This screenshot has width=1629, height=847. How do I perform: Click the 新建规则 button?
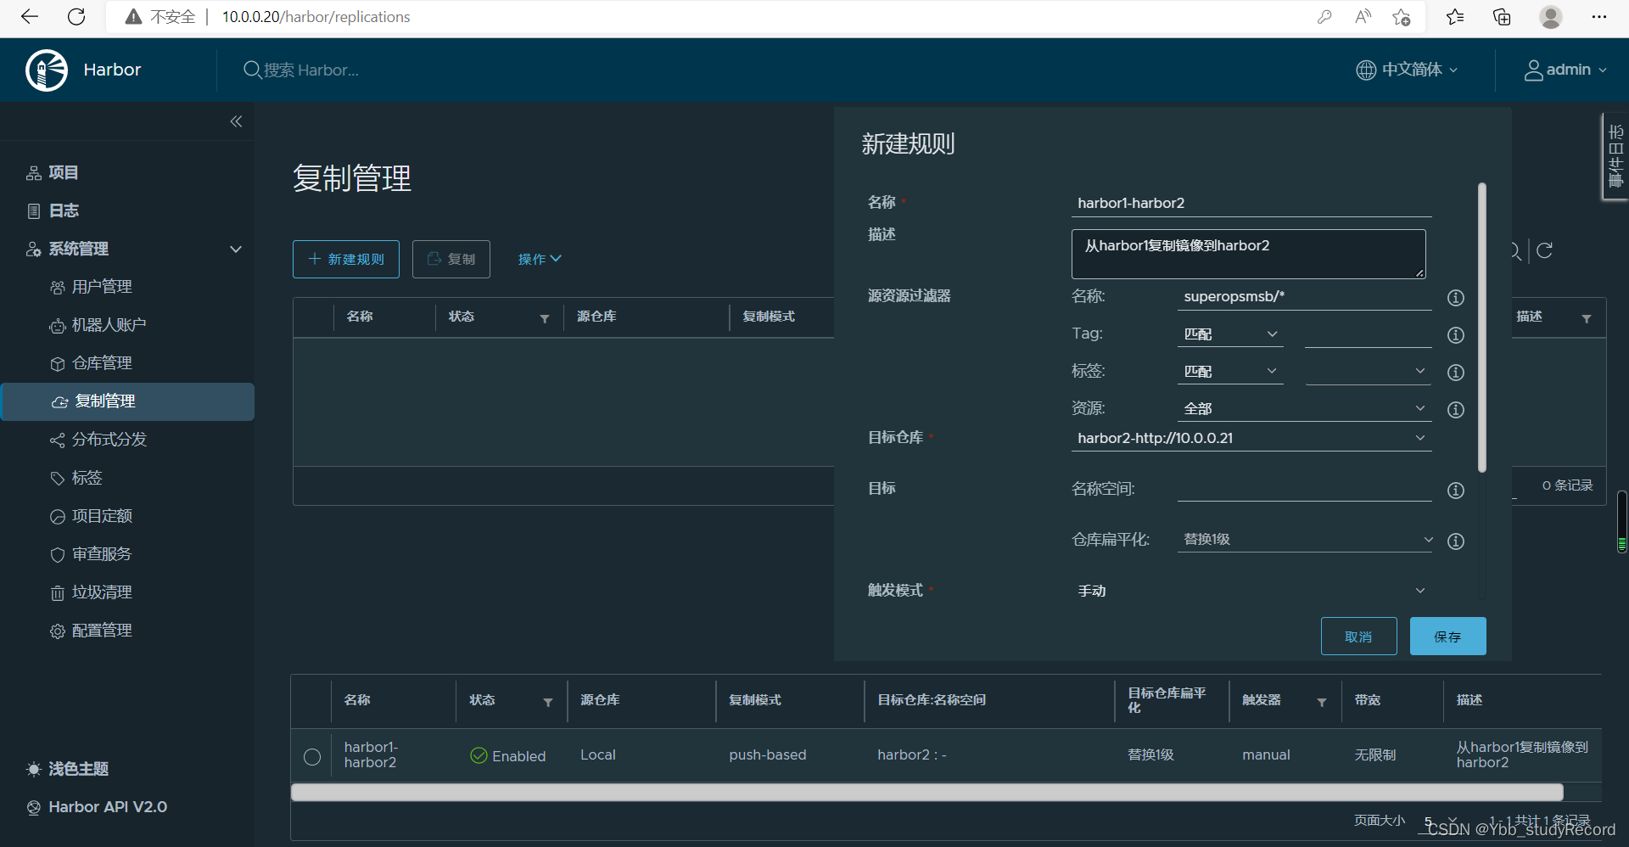pyautogui.click(x=346, y=259)
